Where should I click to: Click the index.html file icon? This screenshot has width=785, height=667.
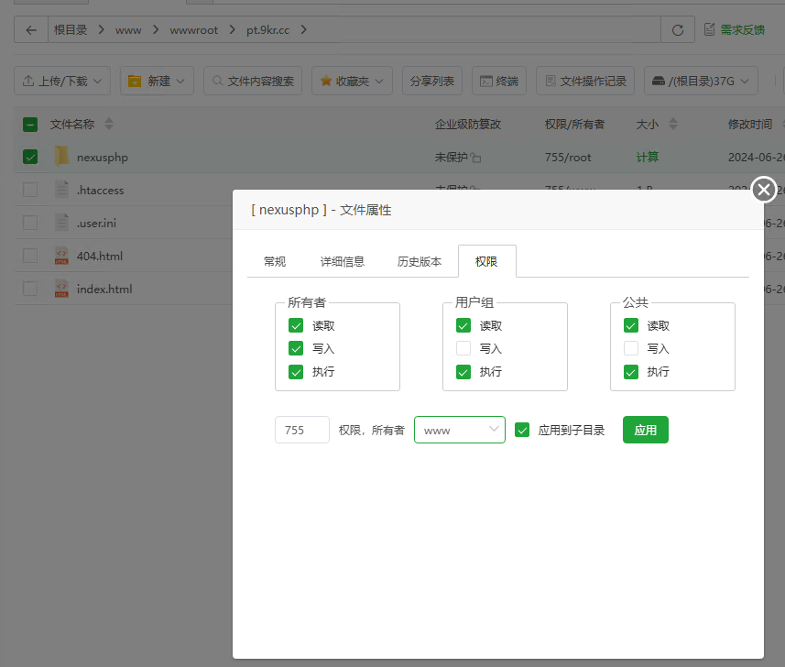pyautogui.click(x=61, y=289)
